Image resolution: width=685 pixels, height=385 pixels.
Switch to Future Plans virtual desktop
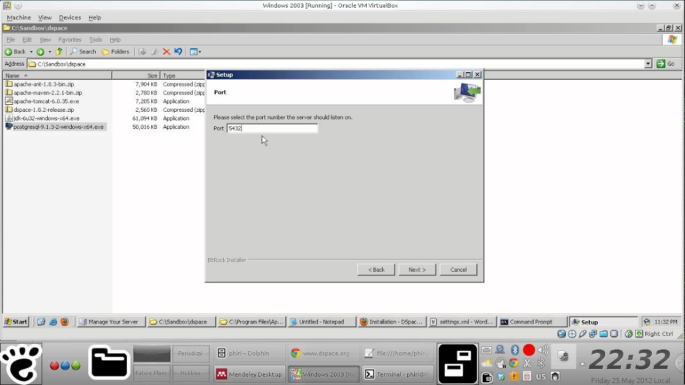click(152, 373)
